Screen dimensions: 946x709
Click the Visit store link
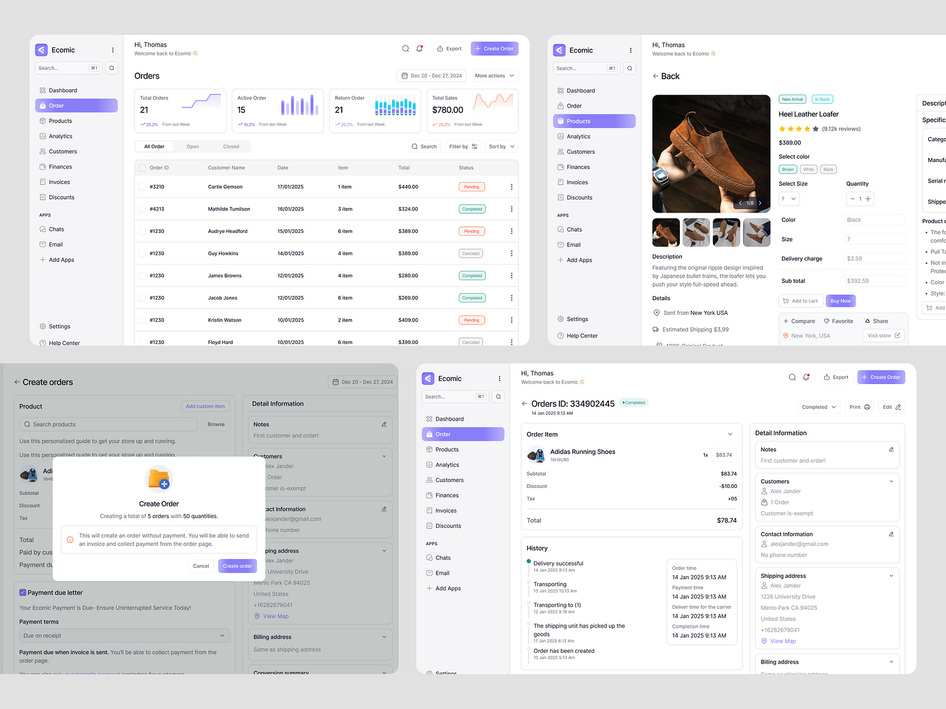point(882,335)
